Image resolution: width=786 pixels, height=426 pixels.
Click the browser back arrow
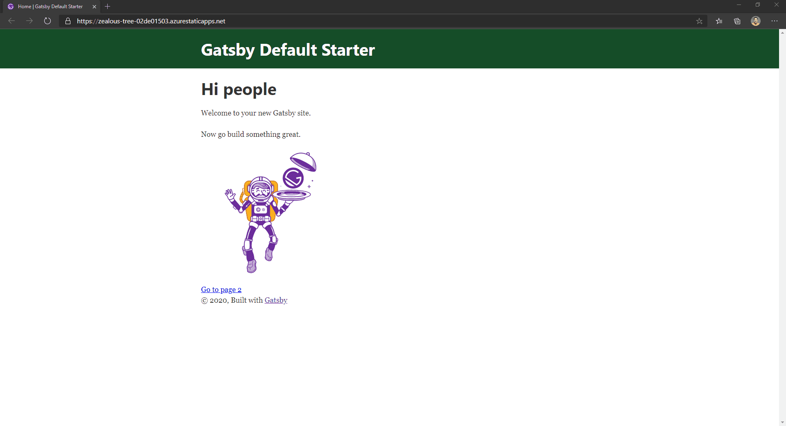tap(11, 21)
